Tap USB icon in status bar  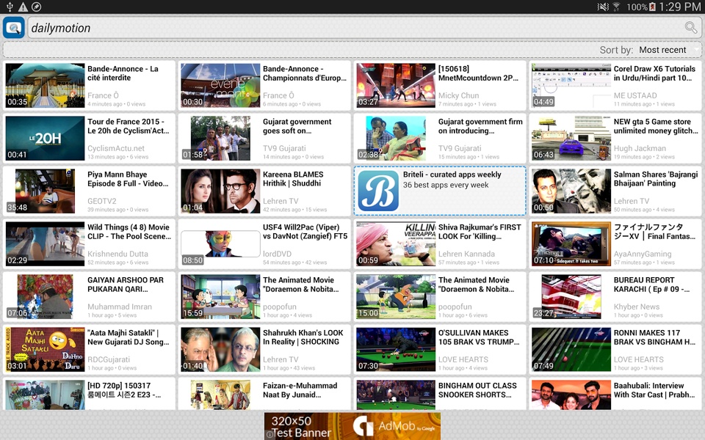tap(10, 7)
